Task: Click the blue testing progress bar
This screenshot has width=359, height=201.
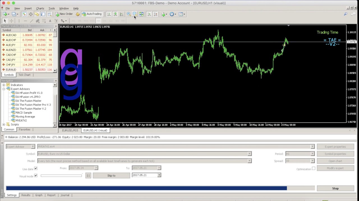Action: pos(146,188)
